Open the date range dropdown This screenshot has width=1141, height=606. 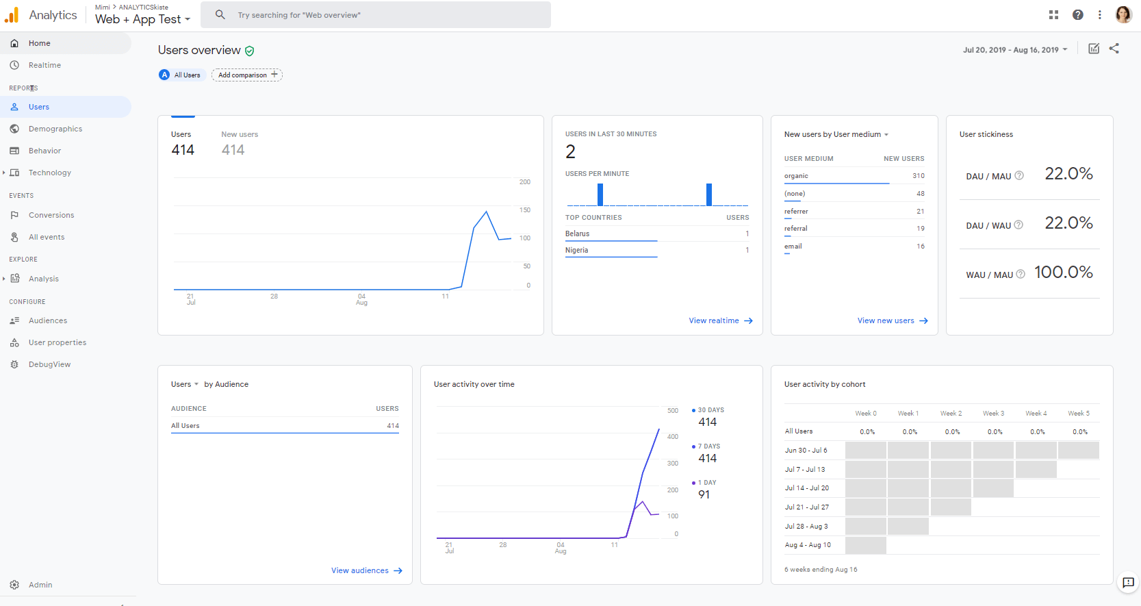point(1014,50)
